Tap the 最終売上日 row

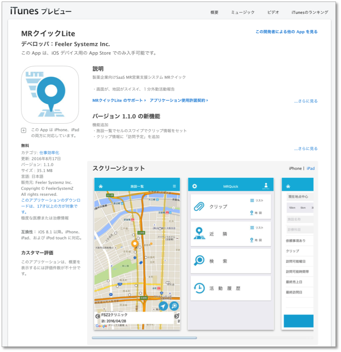[x=300, y=282]
